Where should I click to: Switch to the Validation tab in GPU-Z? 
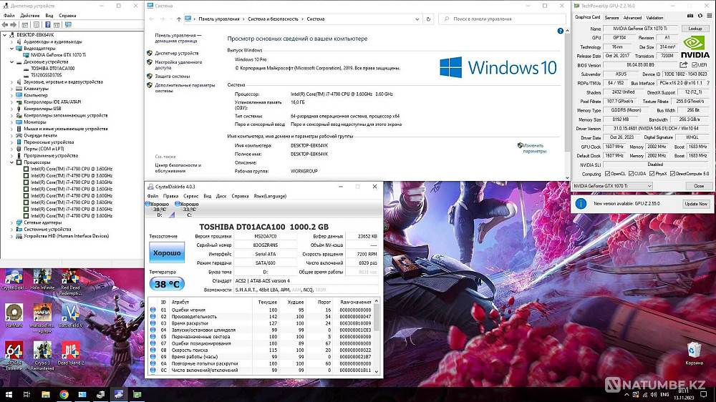click(654, 17)
